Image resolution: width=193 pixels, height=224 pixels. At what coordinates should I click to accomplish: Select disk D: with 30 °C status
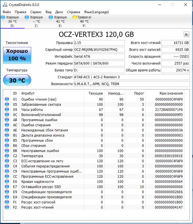pos(13,21)
